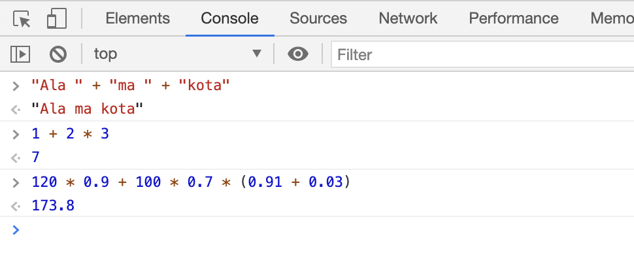This screenshot has width=634, height=264.
Task: Create a live expression with eye icon
Action: point(298,54)
